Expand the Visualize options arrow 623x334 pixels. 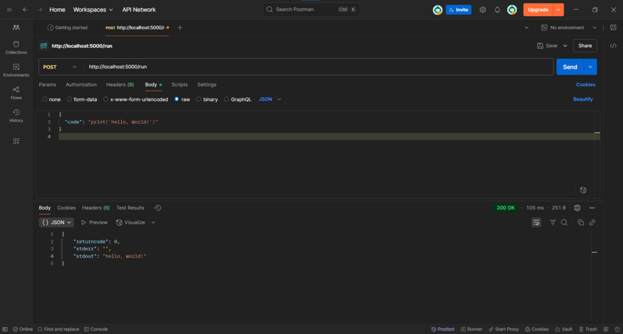[x=153, y=222]
